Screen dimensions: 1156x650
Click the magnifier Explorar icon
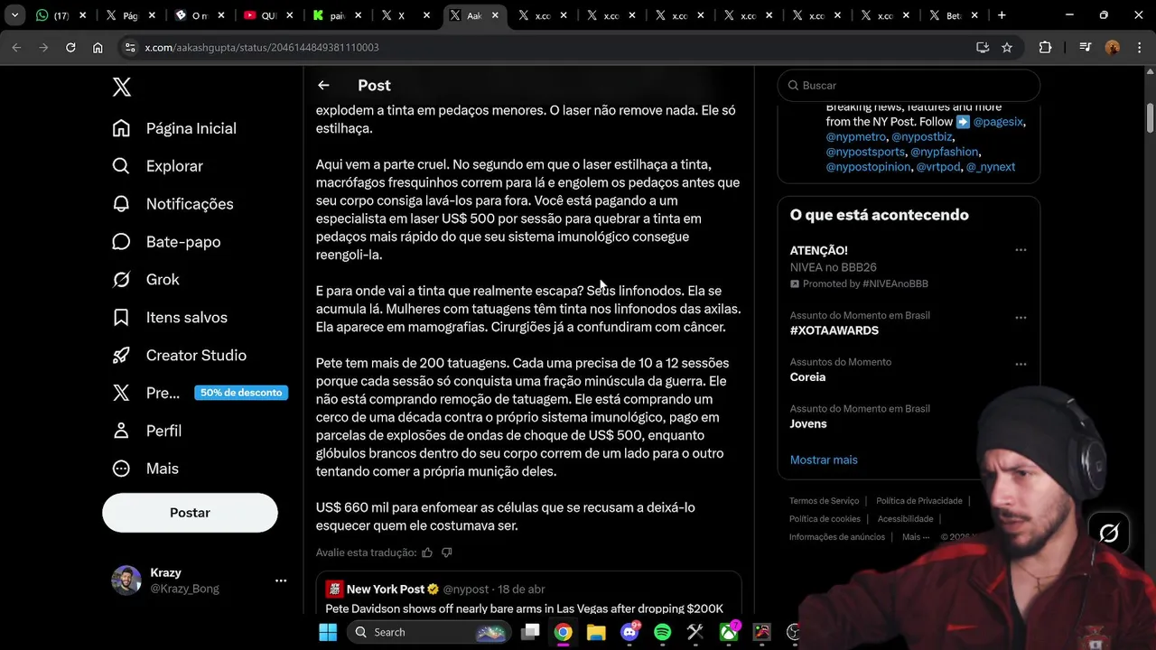coord(121,166)
